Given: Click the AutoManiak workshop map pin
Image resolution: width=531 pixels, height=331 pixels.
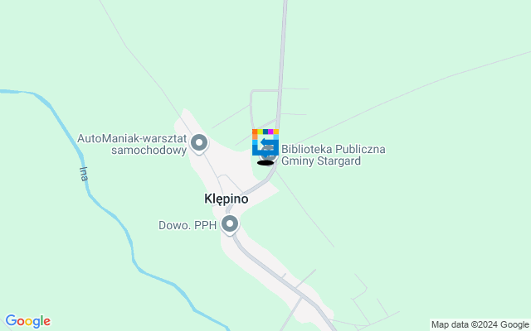Looking at the screenshot, I should coord(199,143).
